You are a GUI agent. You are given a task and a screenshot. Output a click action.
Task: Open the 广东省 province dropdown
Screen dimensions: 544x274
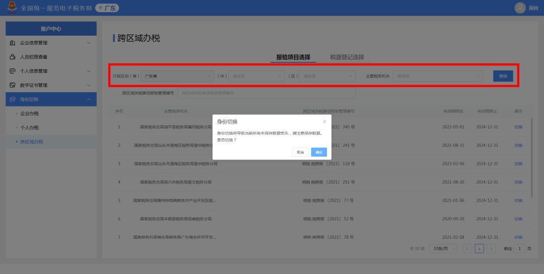[x=177, y=76]
